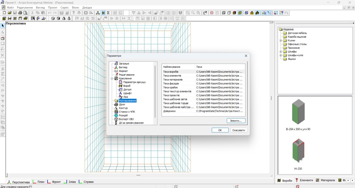Viewport: 355px width, 188px height.
Task: Click the settings tree vertical scrollbar
Action: pyautogui.click(x=155, y=91)
